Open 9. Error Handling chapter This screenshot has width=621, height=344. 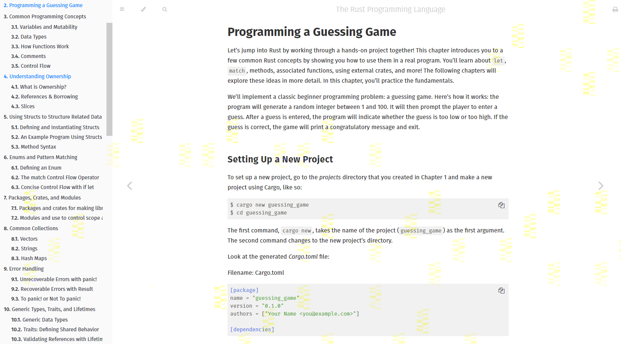coord(24,269)
